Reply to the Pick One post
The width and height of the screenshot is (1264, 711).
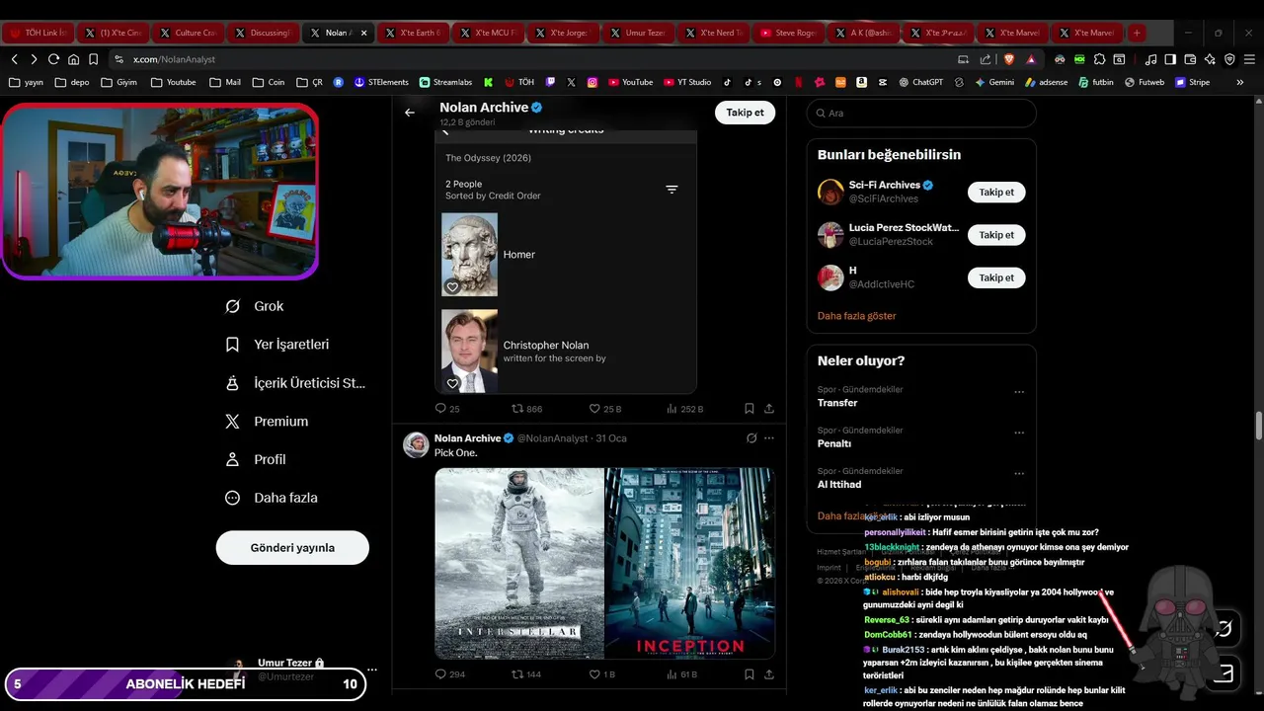coord(449,674)
